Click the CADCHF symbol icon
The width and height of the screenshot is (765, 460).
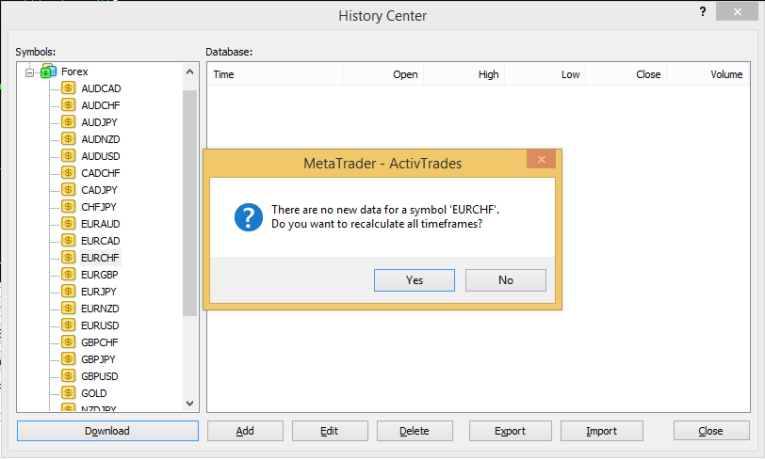click(68, 172)
